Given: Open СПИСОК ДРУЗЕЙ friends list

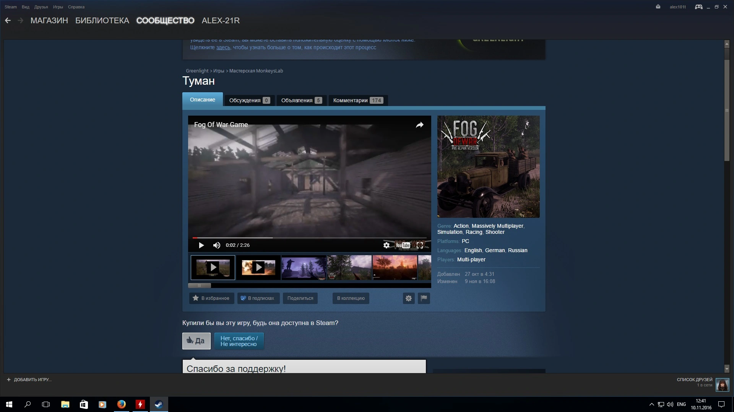Looking at the screenshot, I should 695,380.
